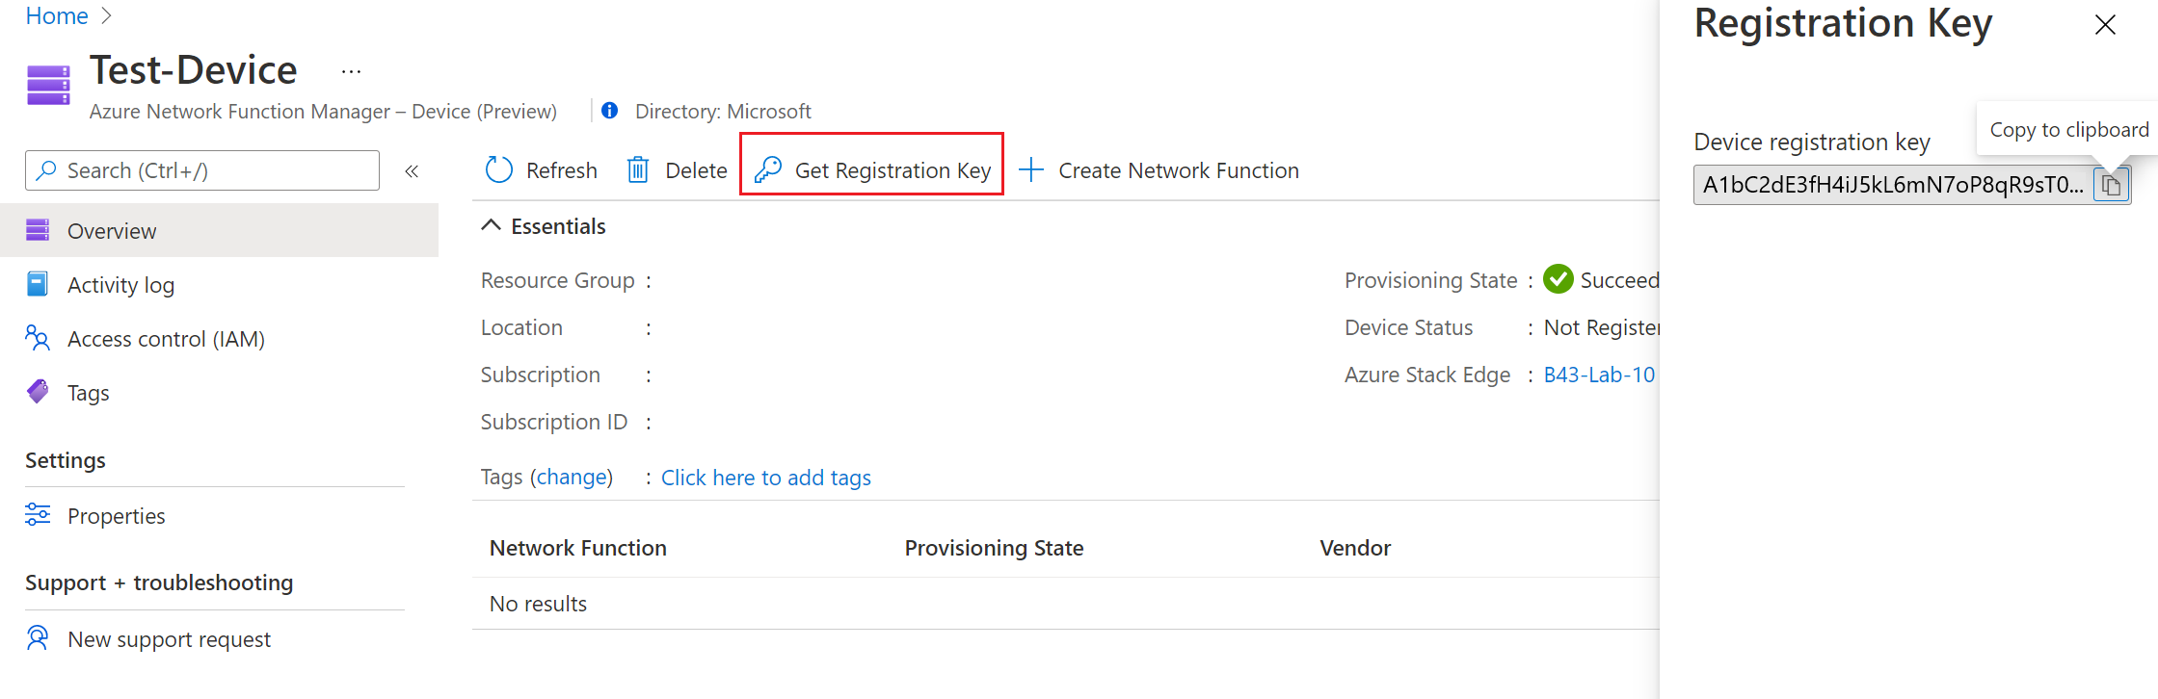The width and height of the screenshot is (2158, 699).
Task: Click the Refresh toolbar button
Action: coord(542,170)
